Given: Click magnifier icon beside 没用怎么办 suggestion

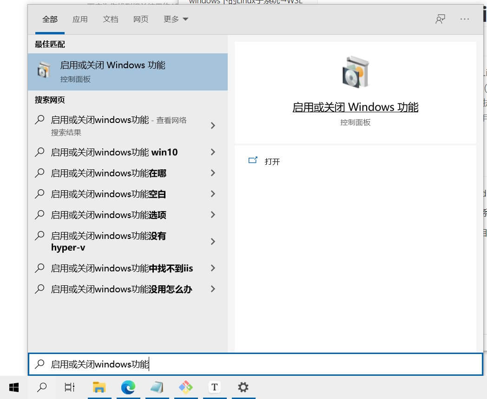Looking at the screenshot, I should coord(40,289).
